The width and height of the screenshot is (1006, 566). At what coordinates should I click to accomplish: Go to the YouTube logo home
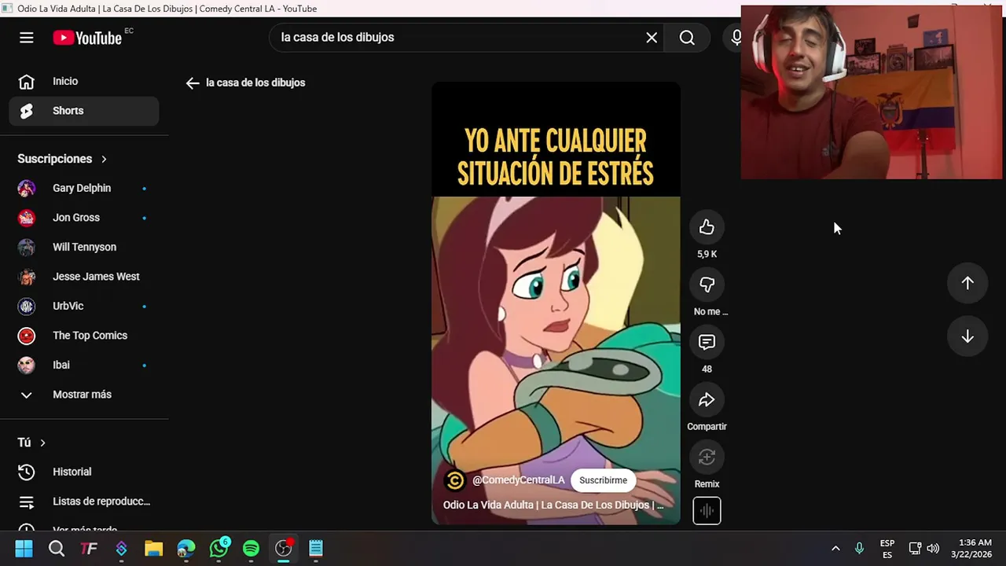pos(87,38)
